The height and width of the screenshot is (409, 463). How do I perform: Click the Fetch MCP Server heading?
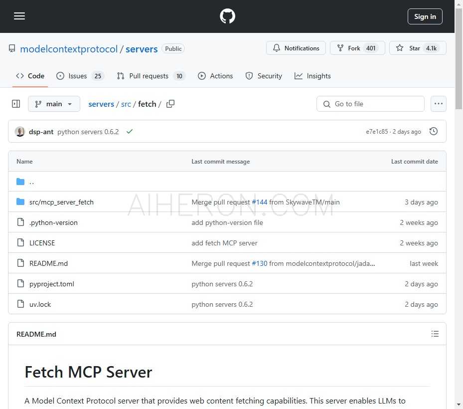point(88,372)
